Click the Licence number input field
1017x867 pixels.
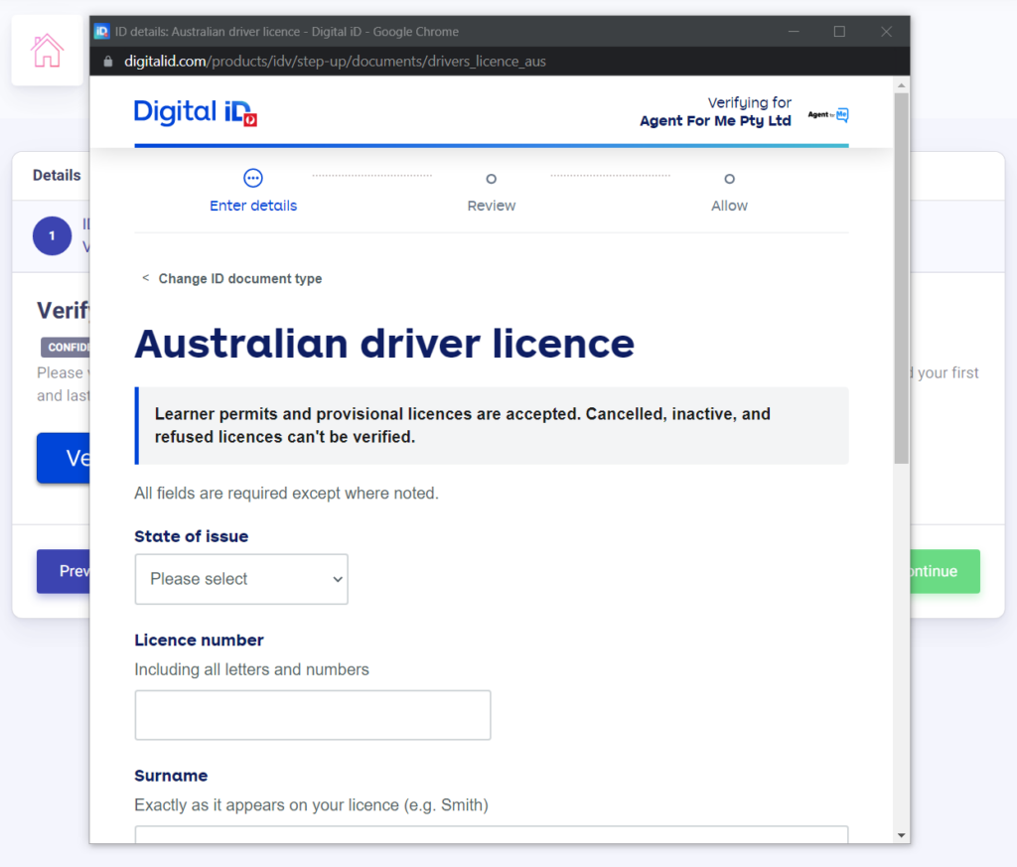(x=313, y=715)
